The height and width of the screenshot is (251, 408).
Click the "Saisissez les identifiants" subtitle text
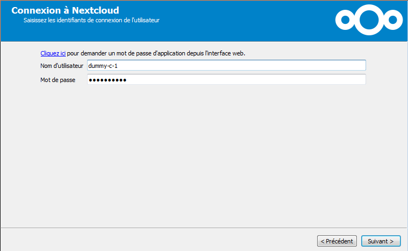[x=91, y=20]
